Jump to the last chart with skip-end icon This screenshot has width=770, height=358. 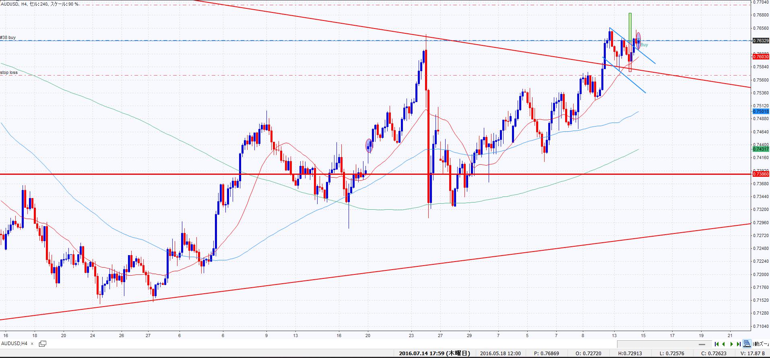(x=739, y=344)
